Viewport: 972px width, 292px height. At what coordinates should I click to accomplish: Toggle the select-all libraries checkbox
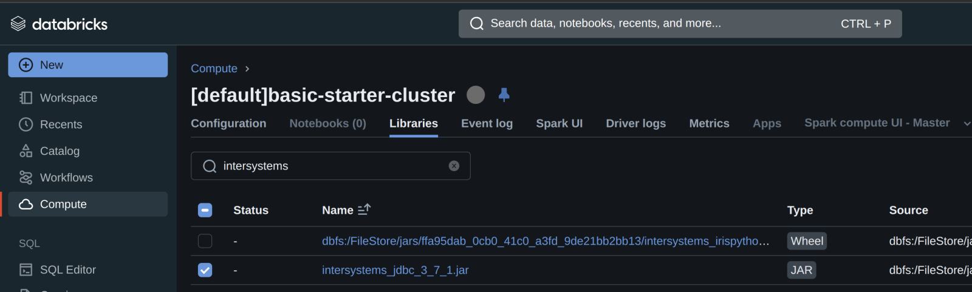pos(205,210)
